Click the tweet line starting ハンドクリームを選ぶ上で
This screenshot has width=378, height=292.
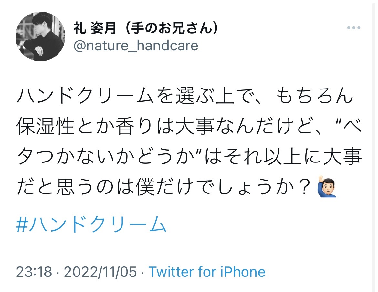click(x=185, y=96)
